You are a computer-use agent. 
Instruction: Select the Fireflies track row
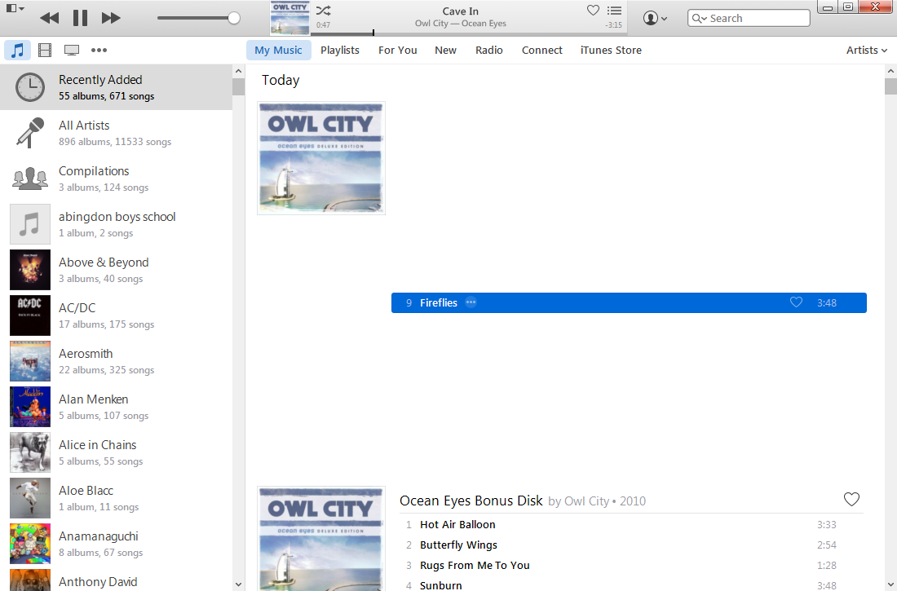[x=629, y=302]
